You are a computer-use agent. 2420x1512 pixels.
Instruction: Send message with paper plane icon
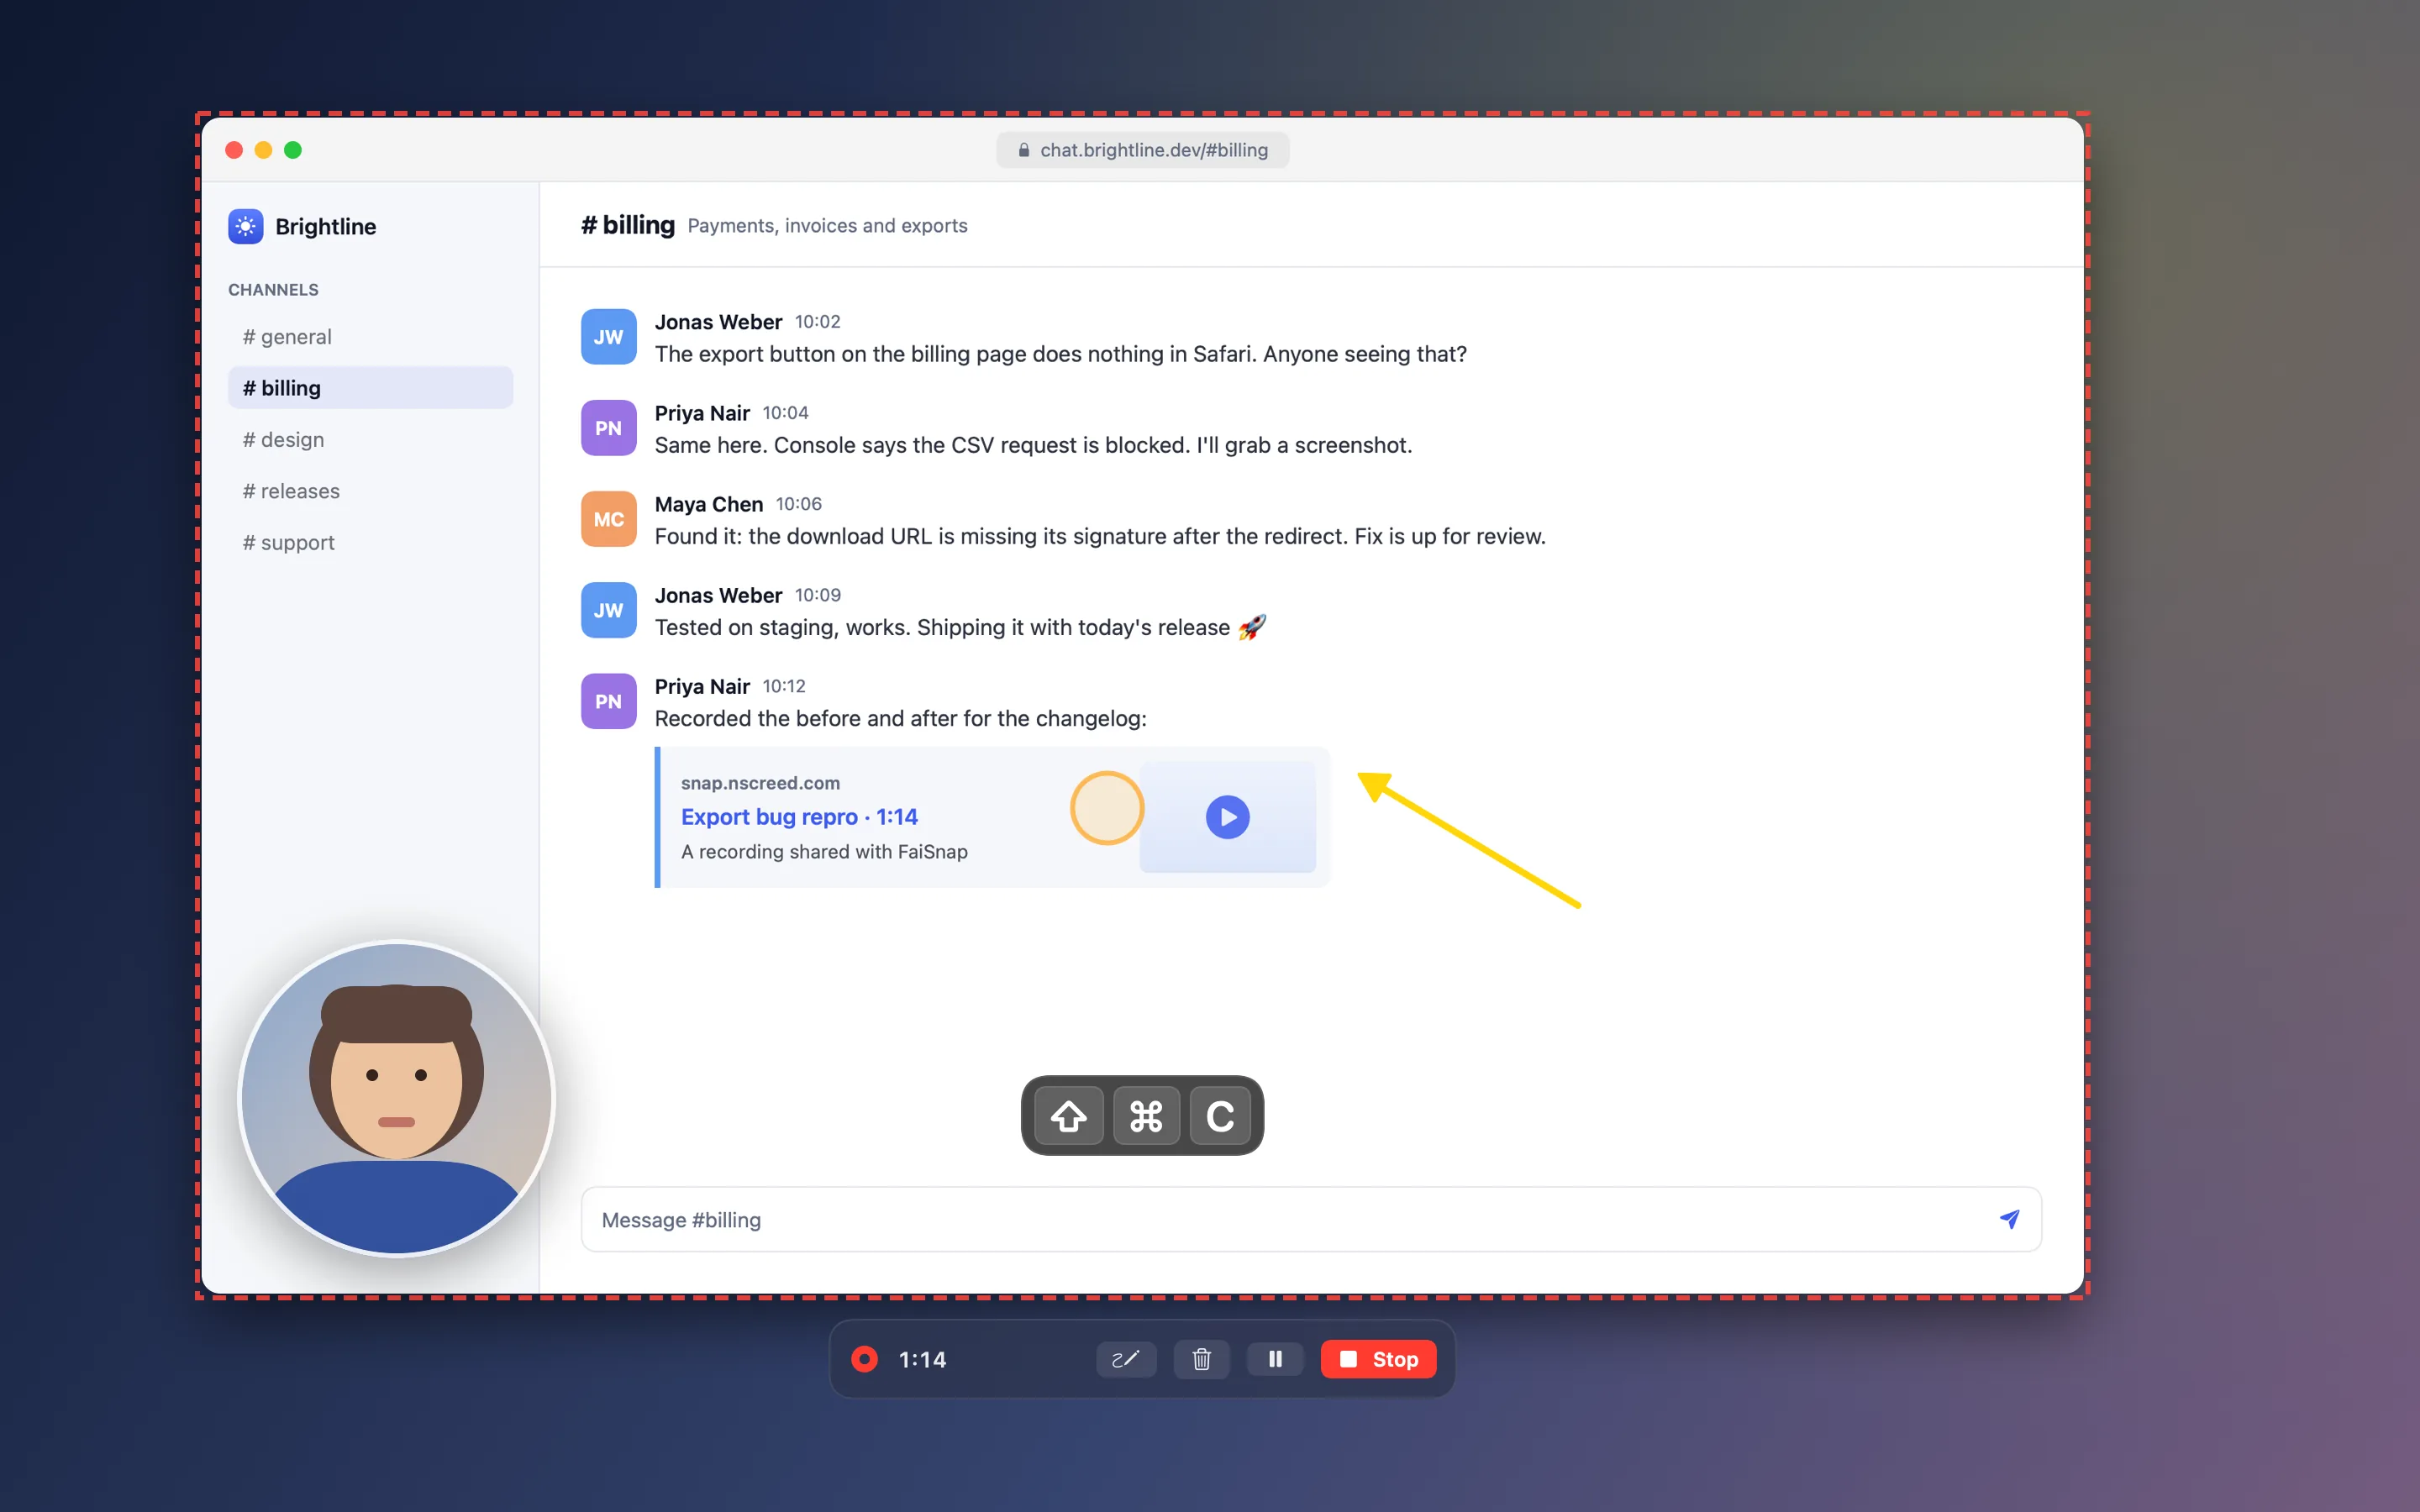coord(2009,1219)
